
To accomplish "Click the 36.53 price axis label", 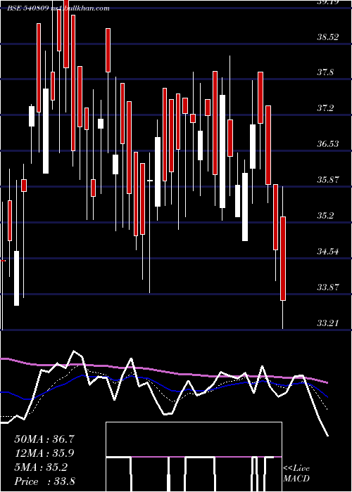I will (328, 144).
